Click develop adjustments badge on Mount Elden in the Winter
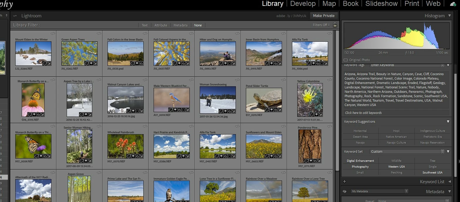 tap(49, 63)
